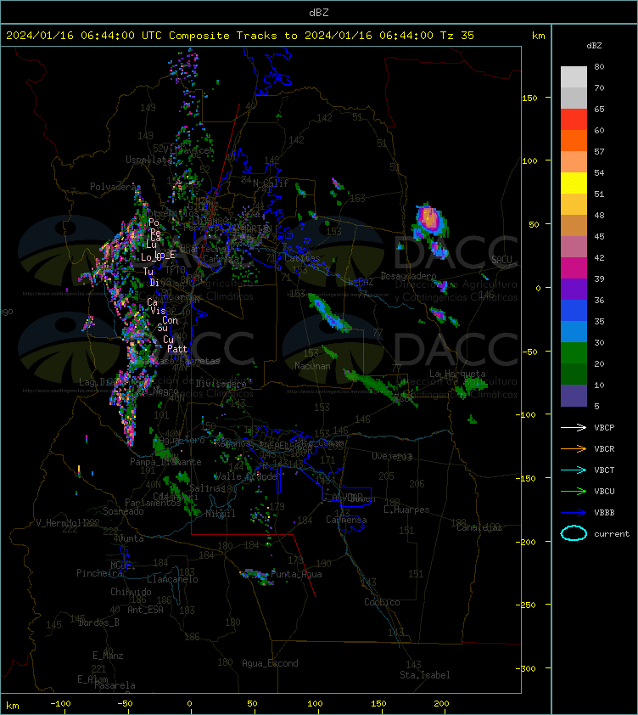This screenshot has width=638, height=715.
Task: Click the 'VBBB' legend label
Action: [x=604, y=513]
